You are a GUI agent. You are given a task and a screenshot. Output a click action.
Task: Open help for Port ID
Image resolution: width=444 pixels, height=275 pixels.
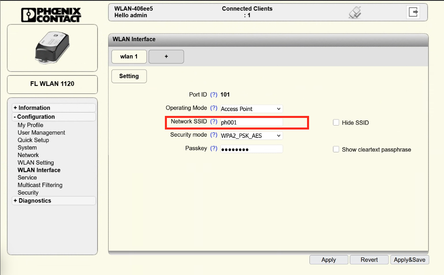[214, 95]
